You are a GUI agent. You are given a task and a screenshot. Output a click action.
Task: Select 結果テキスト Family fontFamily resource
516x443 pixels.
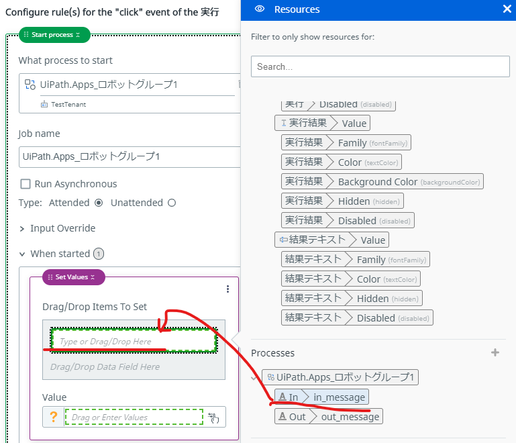pyautogui.click(x=356, y=259)
